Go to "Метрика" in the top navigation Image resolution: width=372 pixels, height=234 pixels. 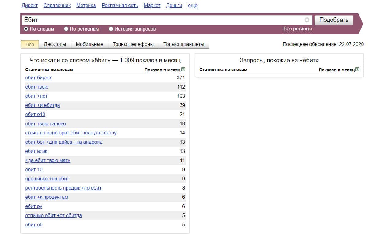86,6
